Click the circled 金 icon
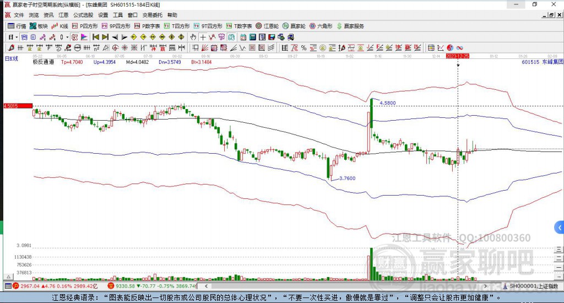The image size is (564, 303). (x=323, y=48)
